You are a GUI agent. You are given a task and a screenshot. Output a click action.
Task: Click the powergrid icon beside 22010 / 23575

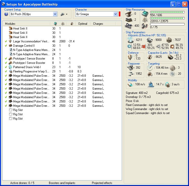[145, 20]
